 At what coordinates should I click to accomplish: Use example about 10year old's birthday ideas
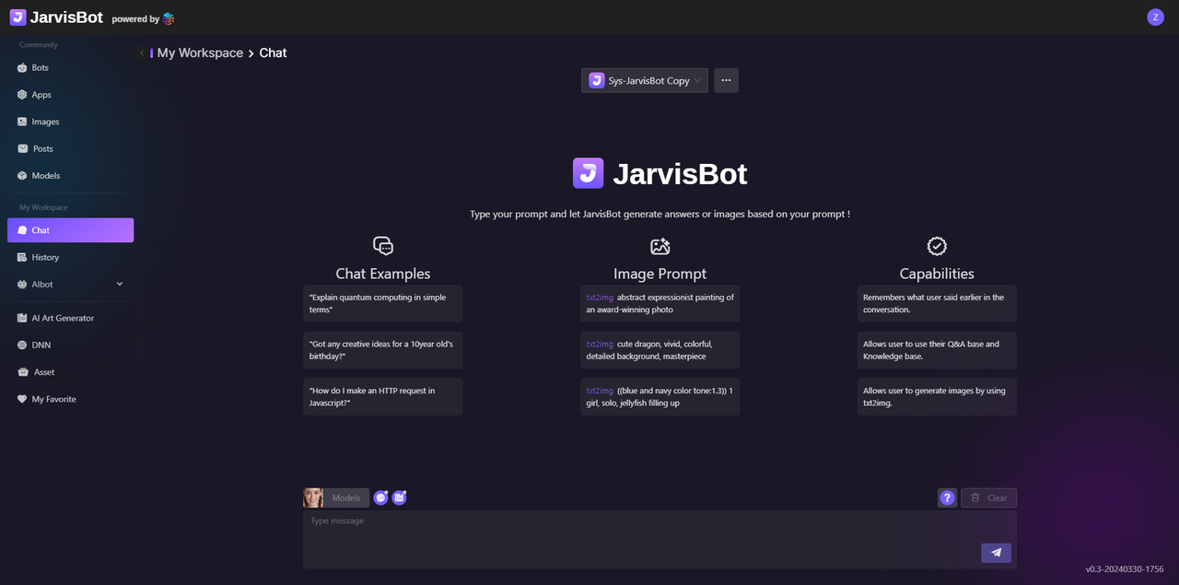(383, 350)
